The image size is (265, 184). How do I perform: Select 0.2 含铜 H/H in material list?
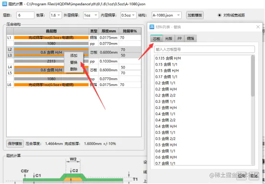tap(166, 89)
